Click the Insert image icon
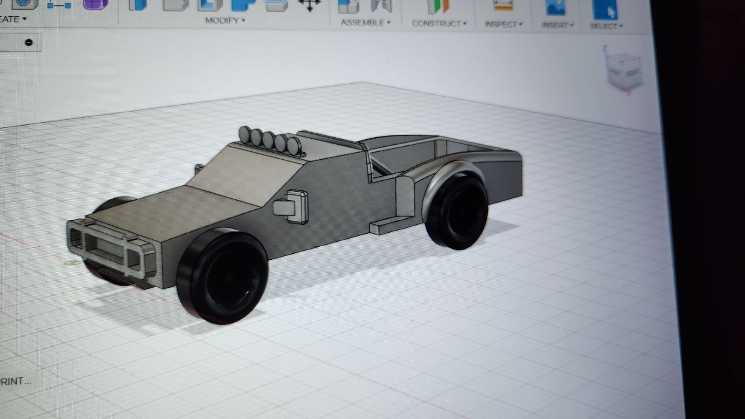Viewport: 745px width, 419px height. (555, 7)
